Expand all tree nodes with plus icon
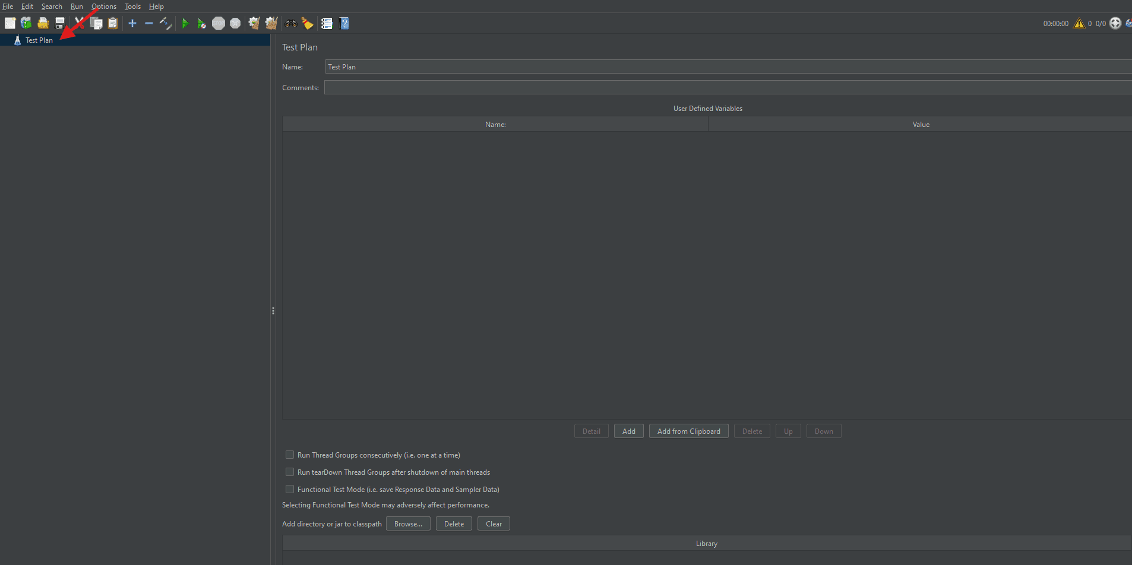The image size is (1132, 565). [x=132, y=23]
